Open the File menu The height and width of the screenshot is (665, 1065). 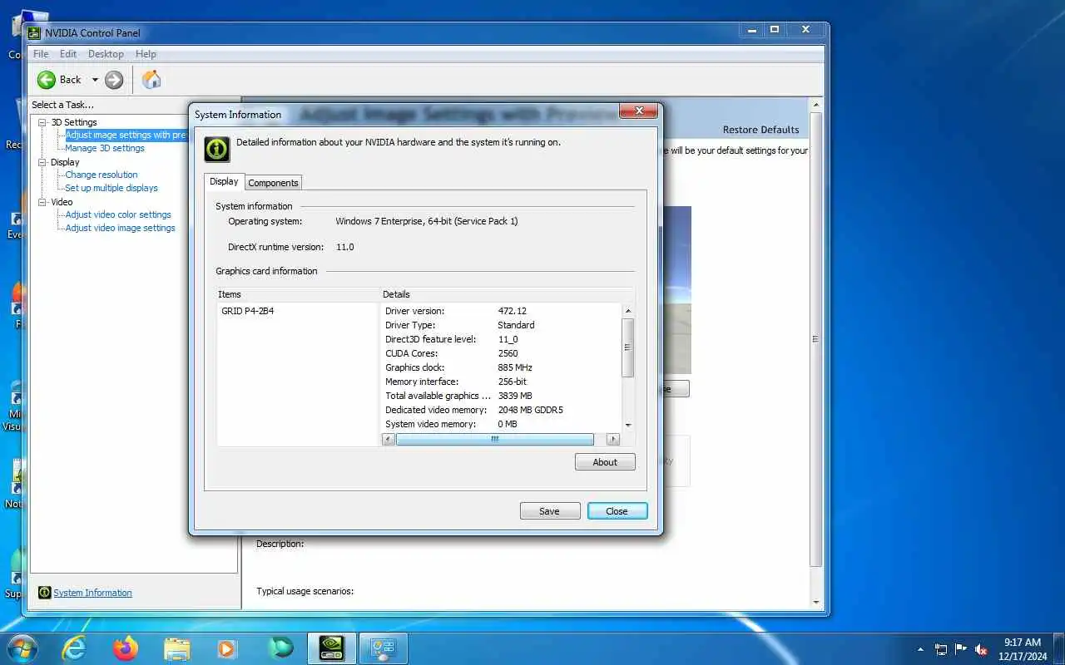click(41, 54)
